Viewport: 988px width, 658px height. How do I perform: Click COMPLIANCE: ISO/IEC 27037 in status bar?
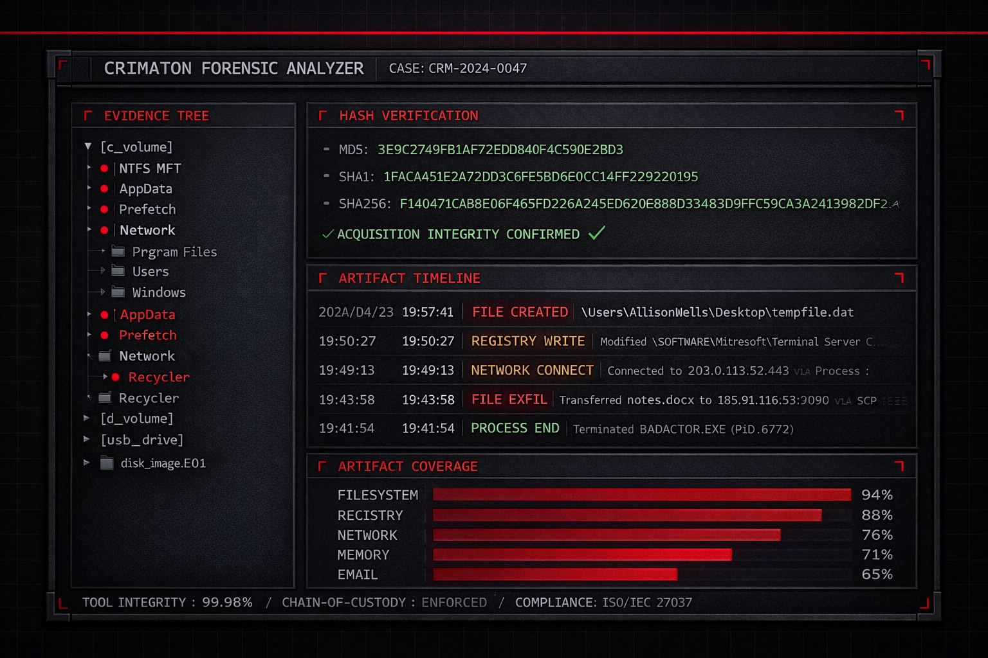tap(603, 602)
